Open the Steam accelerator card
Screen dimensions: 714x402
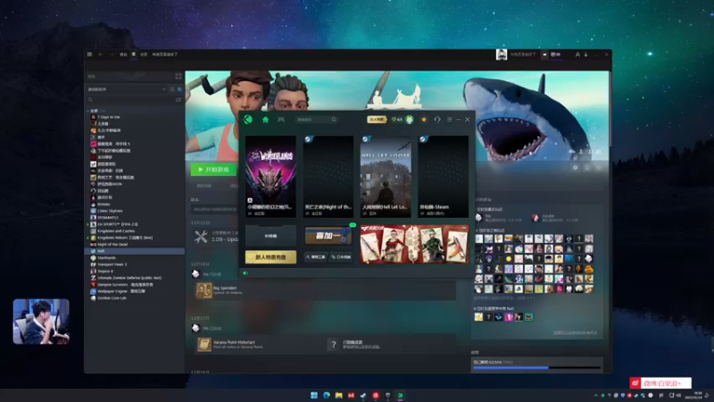[443, 176]
